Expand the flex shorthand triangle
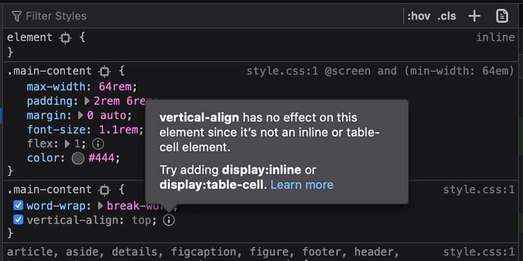Viewport: 523px width, 261px height. [68, 143]
